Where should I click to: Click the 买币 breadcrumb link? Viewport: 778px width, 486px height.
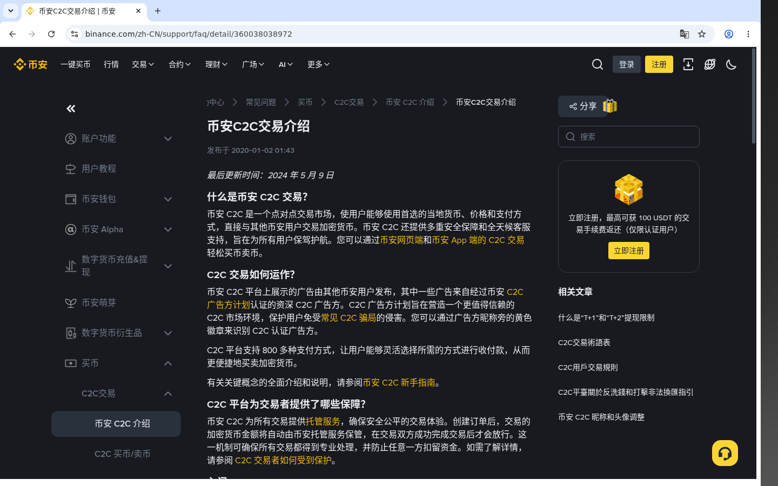305,102
